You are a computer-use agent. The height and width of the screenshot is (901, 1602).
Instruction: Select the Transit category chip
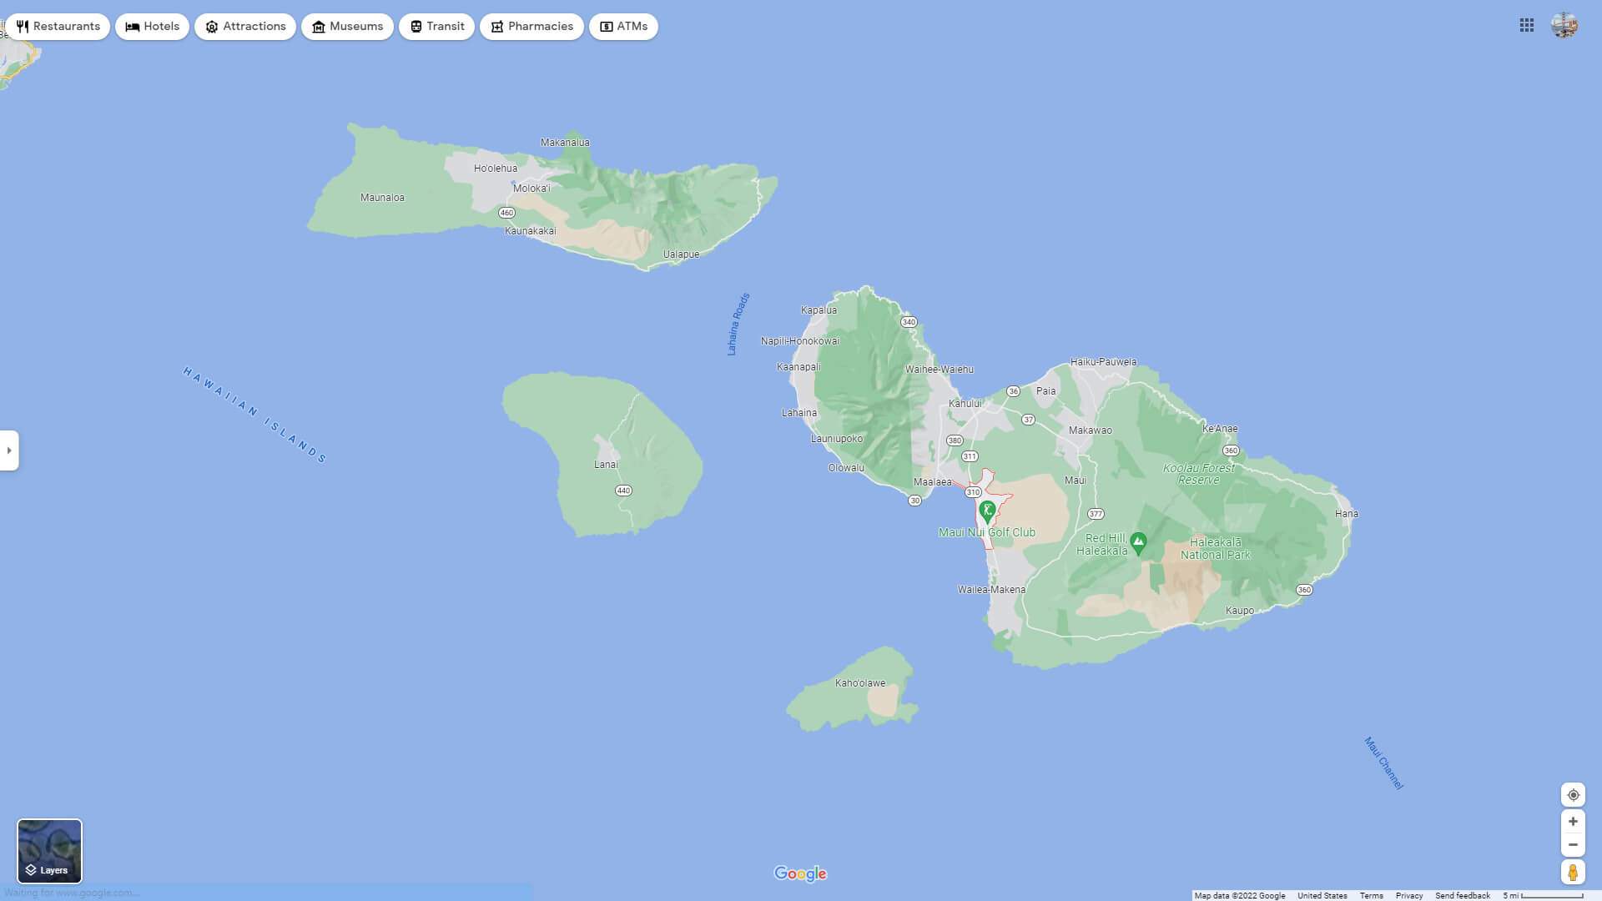click(437, 27)
